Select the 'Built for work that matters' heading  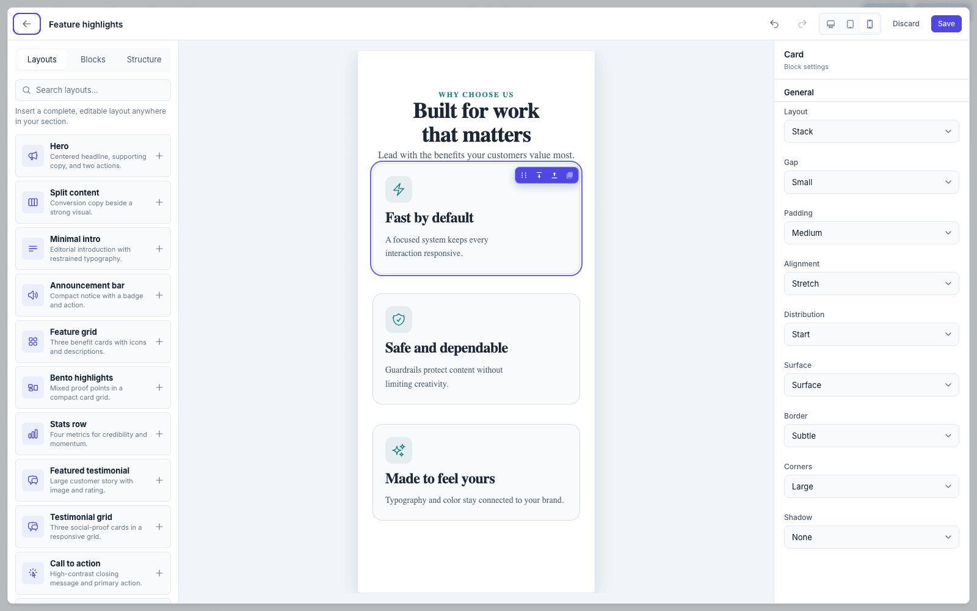(476, 123)
